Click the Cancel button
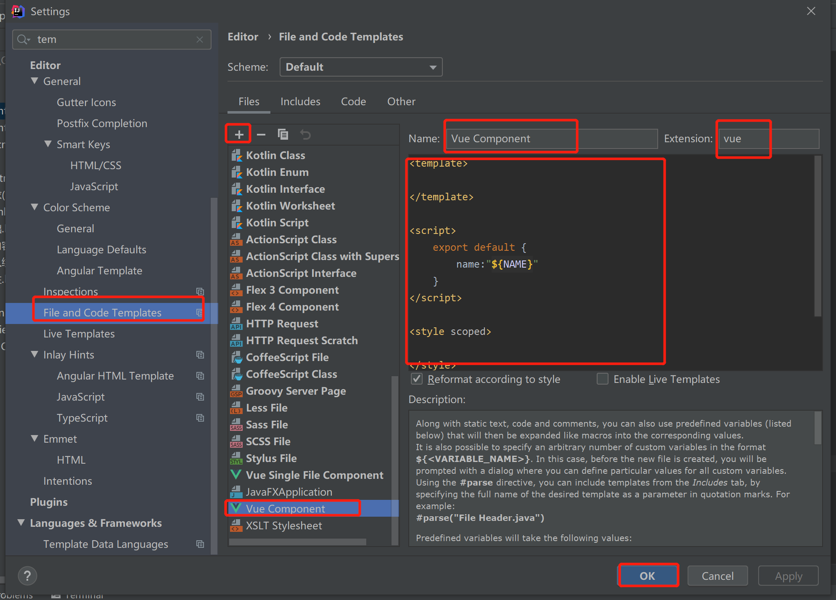Screen dimensions: 836x600 (717, 576)
